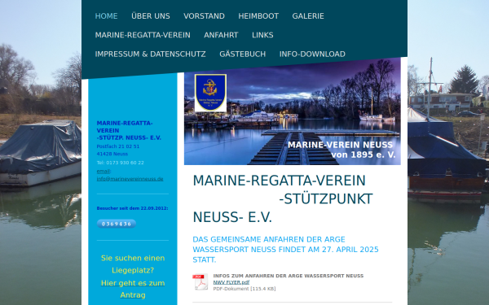Viewport: 489px width, 305px height.
Task: Click the 'MARINE-VEREIN NEUSS von 1895 e. V.' banner caption
Action: 341,150
